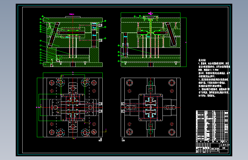Click the bottom-left plan view with cyan dashed circles
Image resolution: width=248 pixels, height=160 pixels.
pos(73,107)
